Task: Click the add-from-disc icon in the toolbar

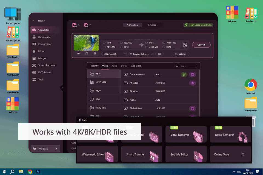Action: pos(86,25)
